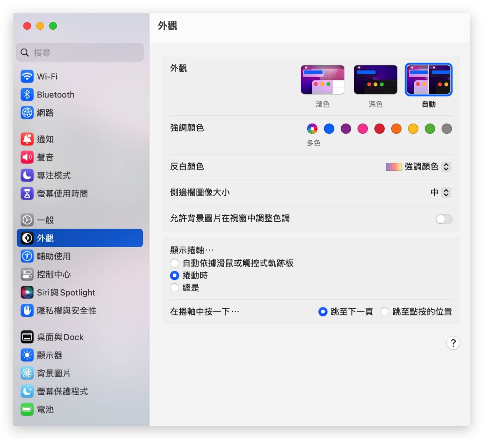This screenshot has width=483, height=439.
Task: Click the 搜尋 search field
Action: 80,53
